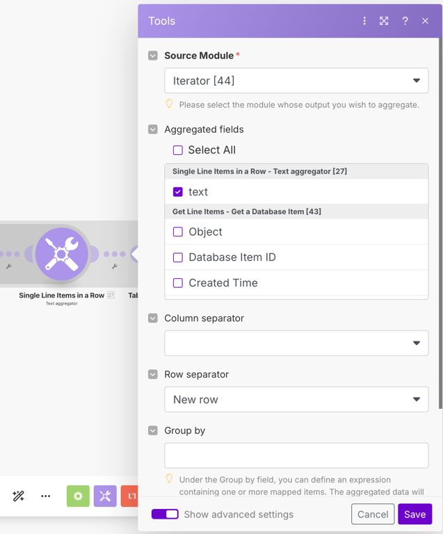
Task: Check the Select All checkbox
Action: 178,150
